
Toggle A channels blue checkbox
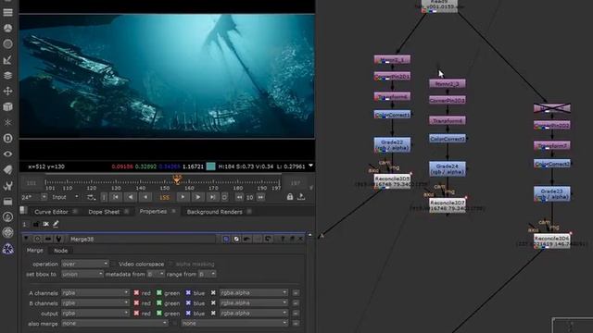click(x=188, y=292)
